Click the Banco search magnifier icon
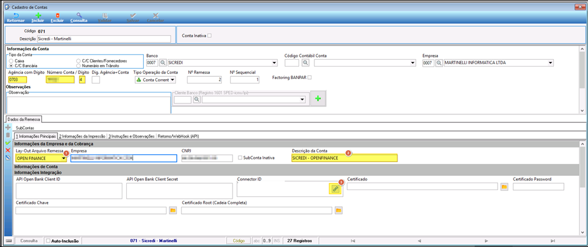 (163, 63)
